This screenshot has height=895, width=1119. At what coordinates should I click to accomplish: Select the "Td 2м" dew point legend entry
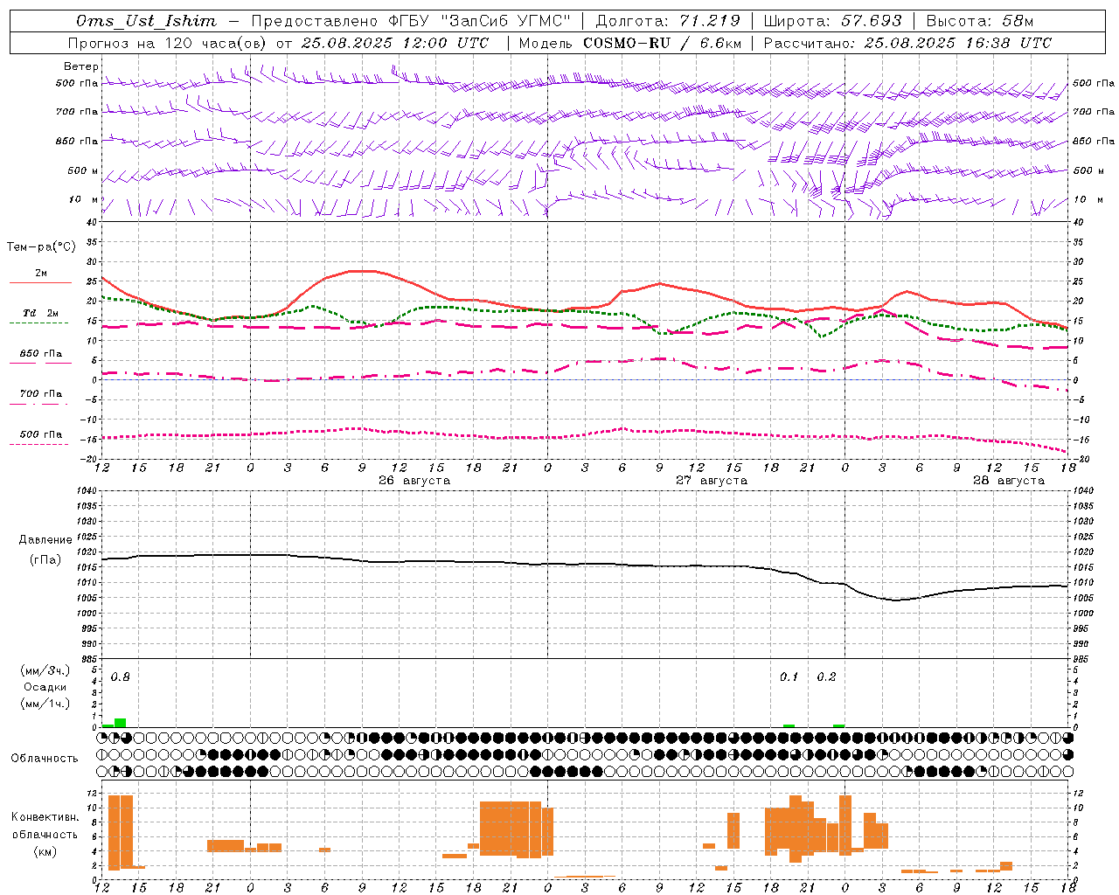pos(41,313)
